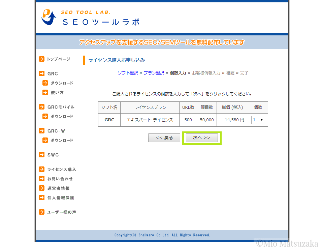
Task: Click the arrow icon beside ライセンス購入
Action: click(x=42, y=169)
